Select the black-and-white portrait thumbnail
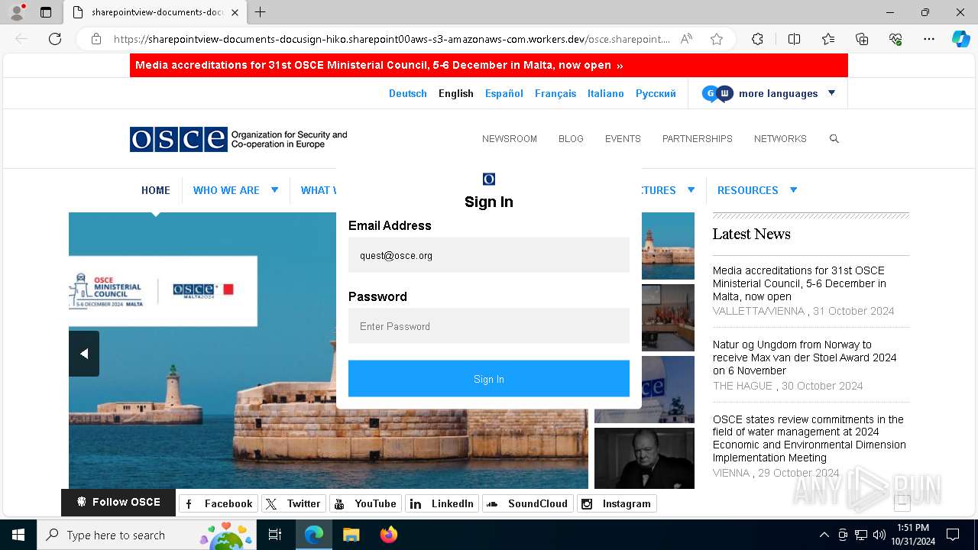The image size is (978, 550). coord(644,458)
